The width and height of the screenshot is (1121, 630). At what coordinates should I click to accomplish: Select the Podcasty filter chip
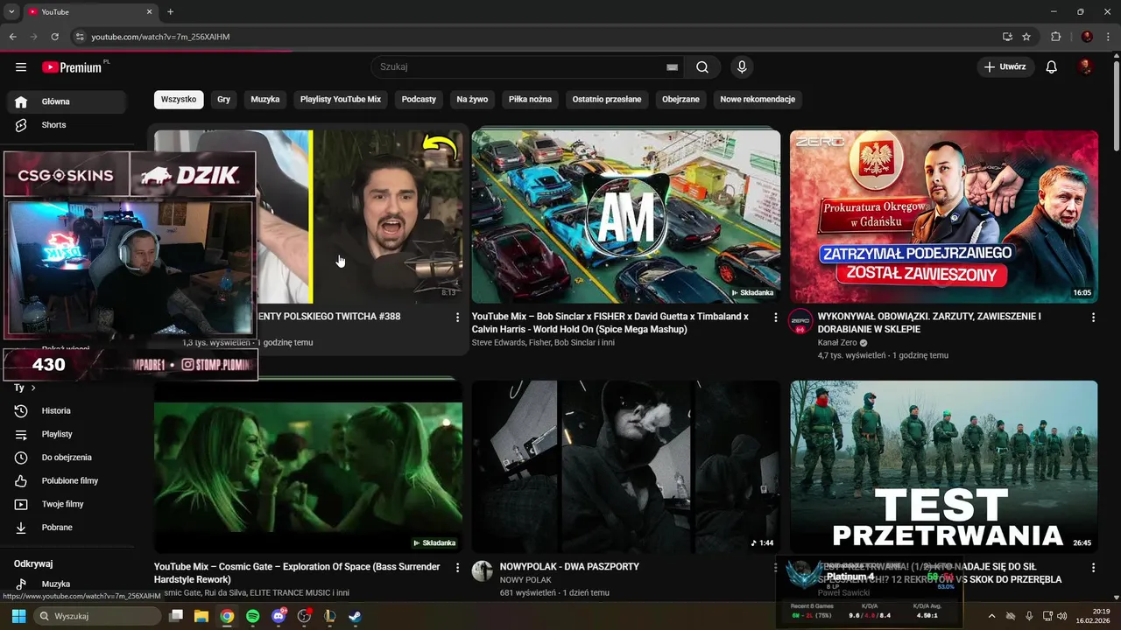[x=419, y=100]
